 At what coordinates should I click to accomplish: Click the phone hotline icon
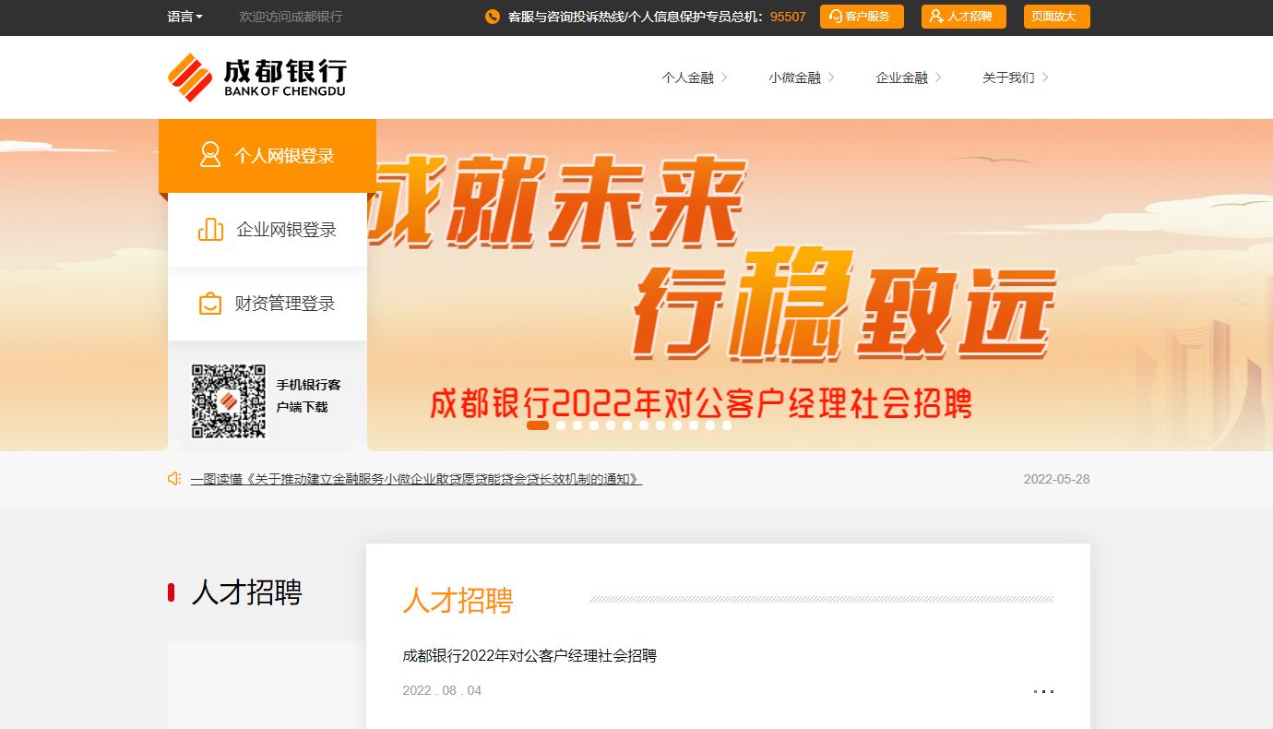[x=493, y=17]
